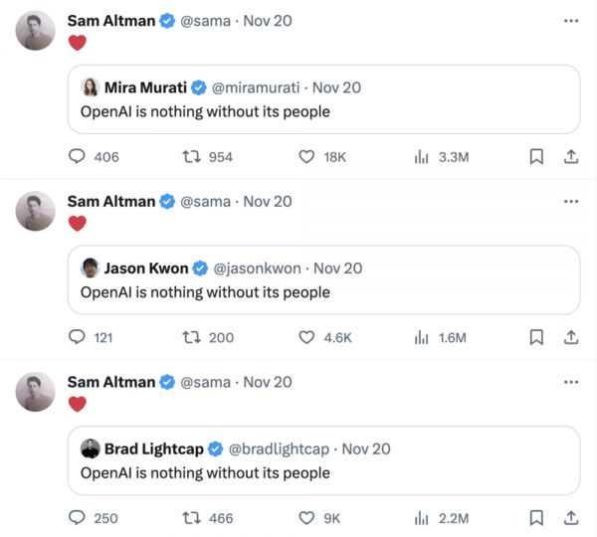
Task: Open more options on third tweet
Action: 570,382
